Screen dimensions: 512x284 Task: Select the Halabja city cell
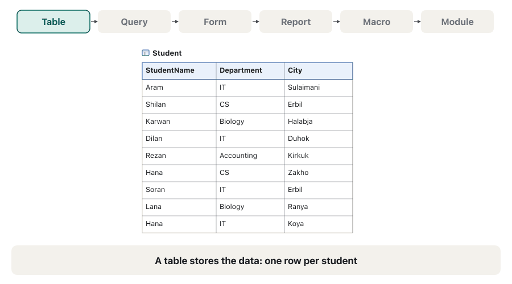pyautogui.click(x=319, y=122)
